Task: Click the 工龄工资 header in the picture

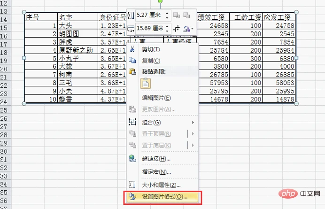Action: (x=248, y=17)
